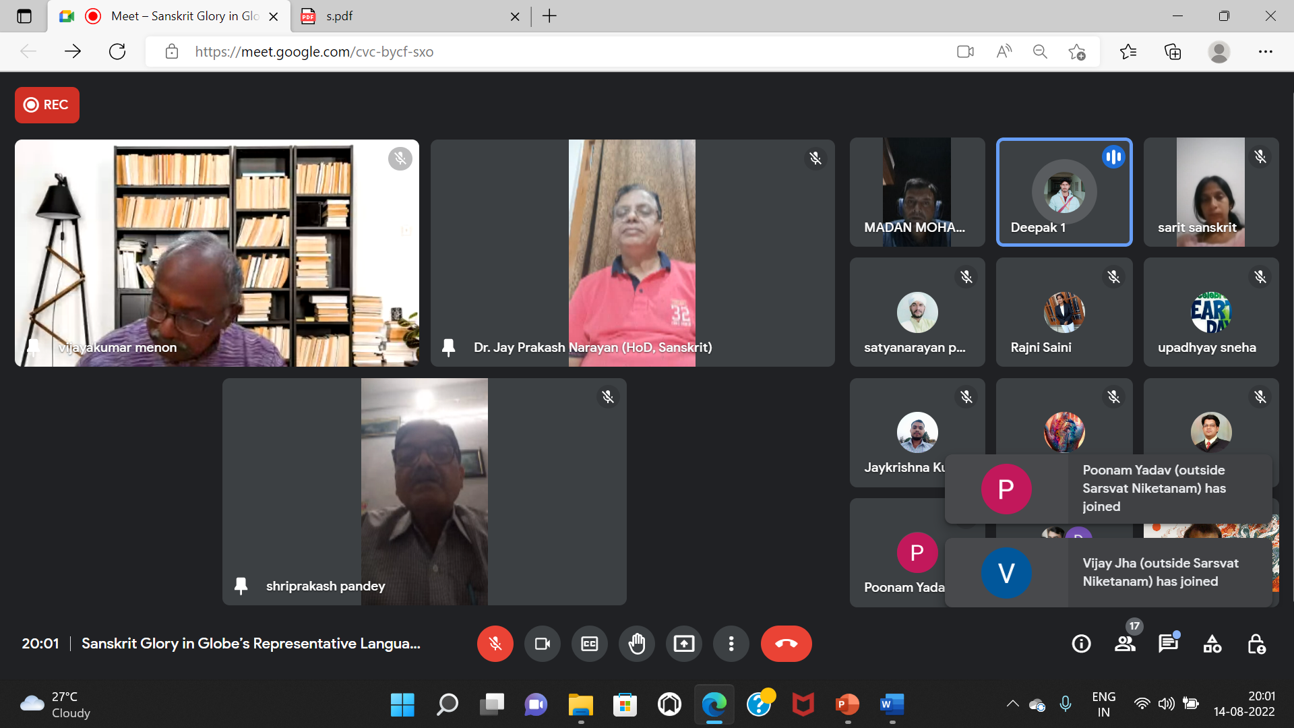The image size is (1294, 728).
Task: Click the Poonam Yadav joined notification
Action: pos(1108,489)
